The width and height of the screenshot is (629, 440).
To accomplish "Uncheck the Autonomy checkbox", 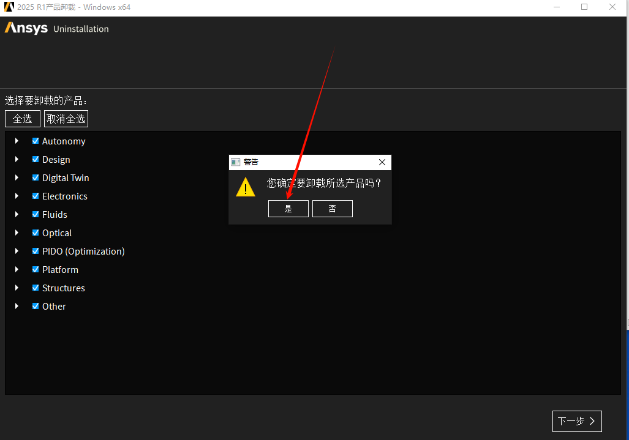I will click(x=36, y=141).
